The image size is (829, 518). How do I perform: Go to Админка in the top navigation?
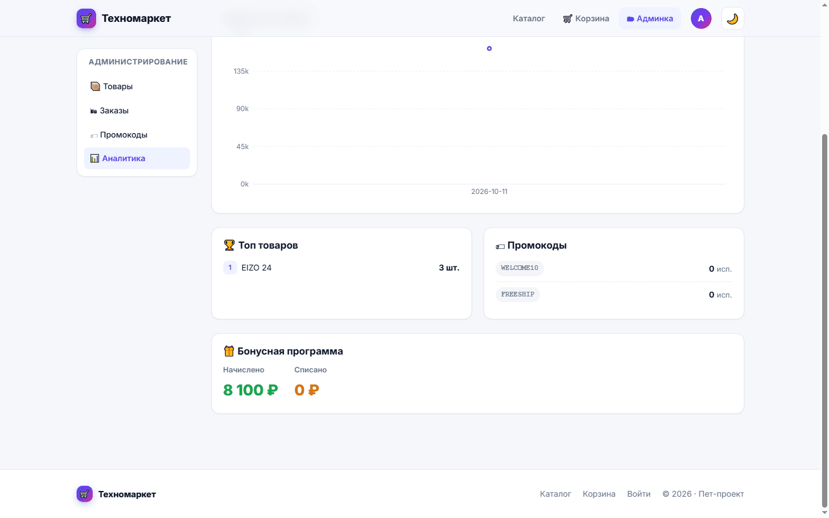pos(650,18)
